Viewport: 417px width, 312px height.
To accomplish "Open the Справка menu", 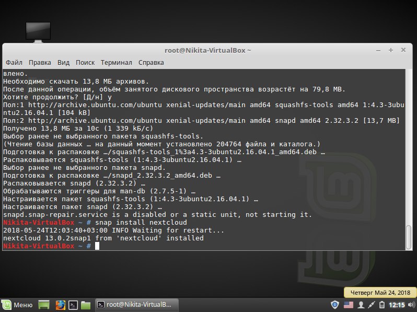I will [x=151, y=63].
